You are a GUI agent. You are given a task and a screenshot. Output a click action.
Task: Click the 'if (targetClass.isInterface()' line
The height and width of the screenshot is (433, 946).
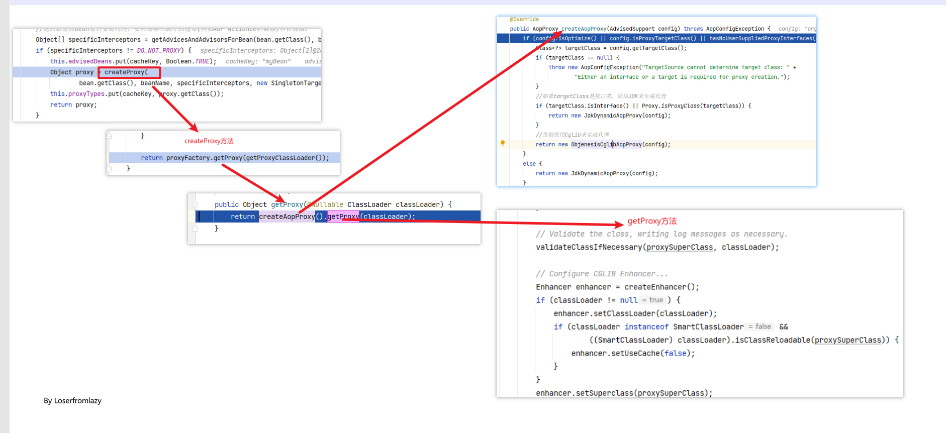click(x=643, y=106)
